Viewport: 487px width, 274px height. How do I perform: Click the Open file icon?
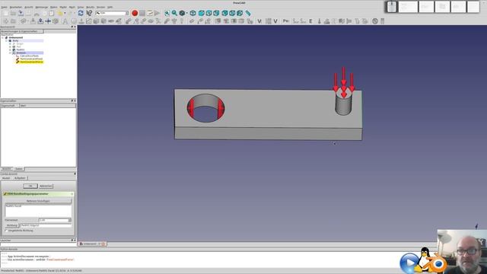(13, 14)
